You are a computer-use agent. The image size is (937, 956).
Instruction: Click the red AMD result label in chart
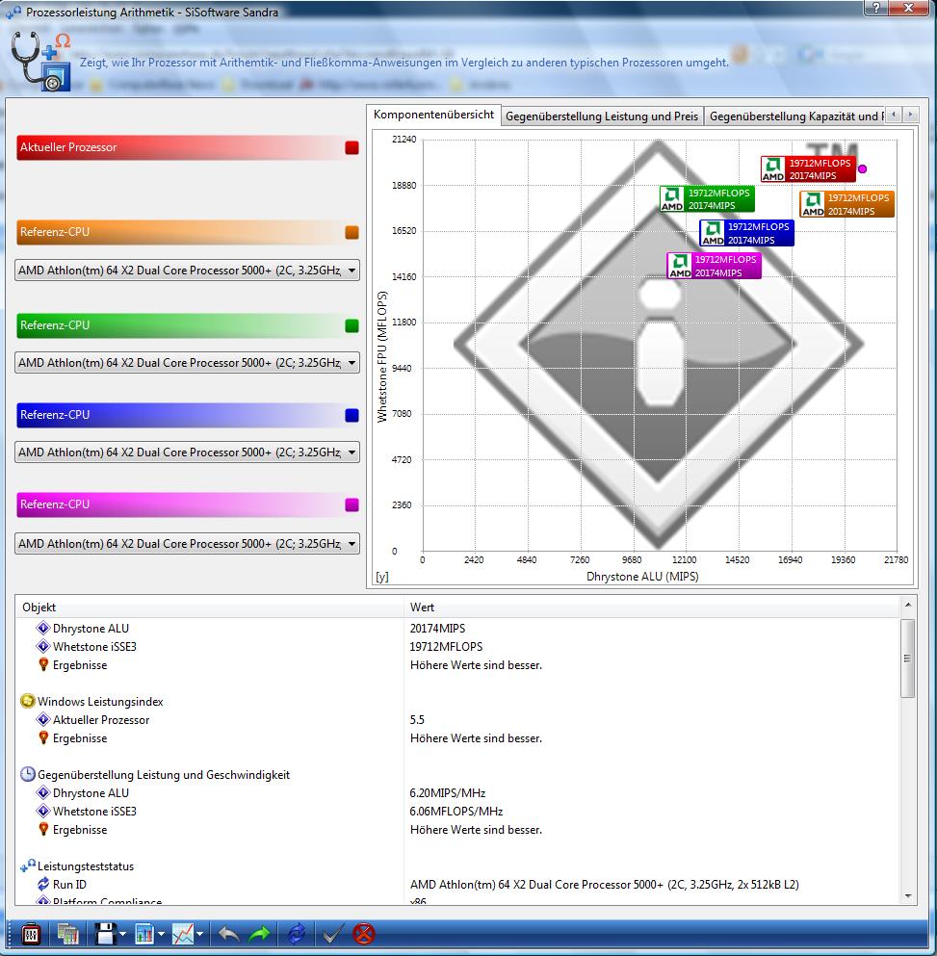coord(808,168)
